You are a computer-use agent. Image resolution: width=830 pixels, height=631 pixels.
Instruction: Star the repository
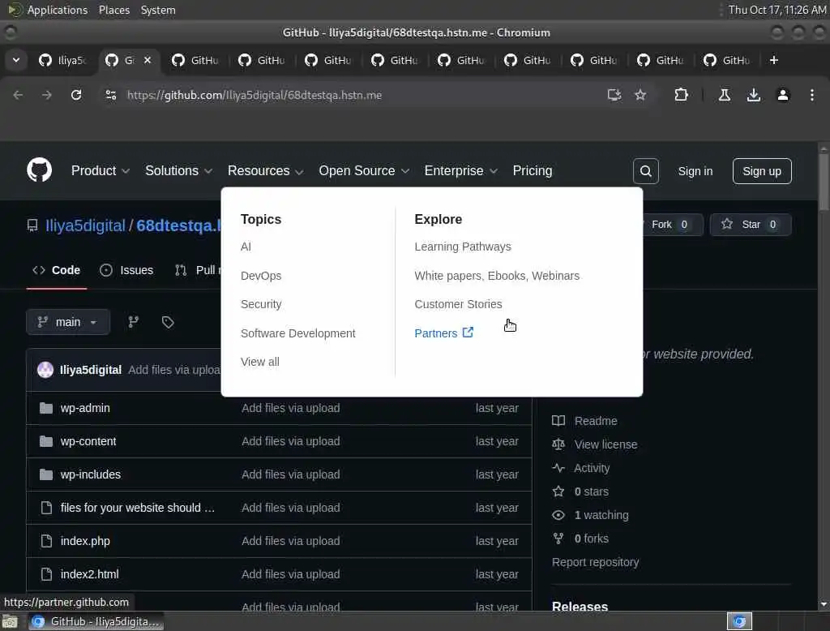[x=750, y=224]
